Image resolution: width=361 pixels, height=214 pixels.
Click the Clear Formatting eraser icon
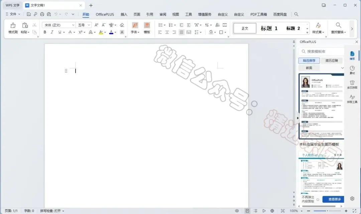pos(122,25)
